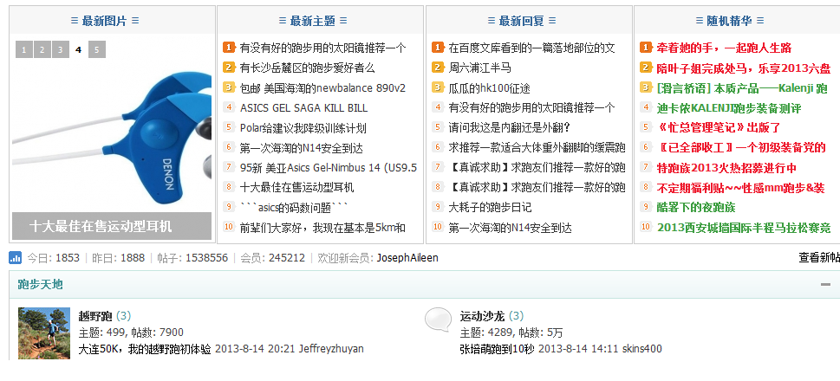840x381 pixels.
Task: View the profile of user Jeffreyzhuyan
Action: (x=331, y=349)
